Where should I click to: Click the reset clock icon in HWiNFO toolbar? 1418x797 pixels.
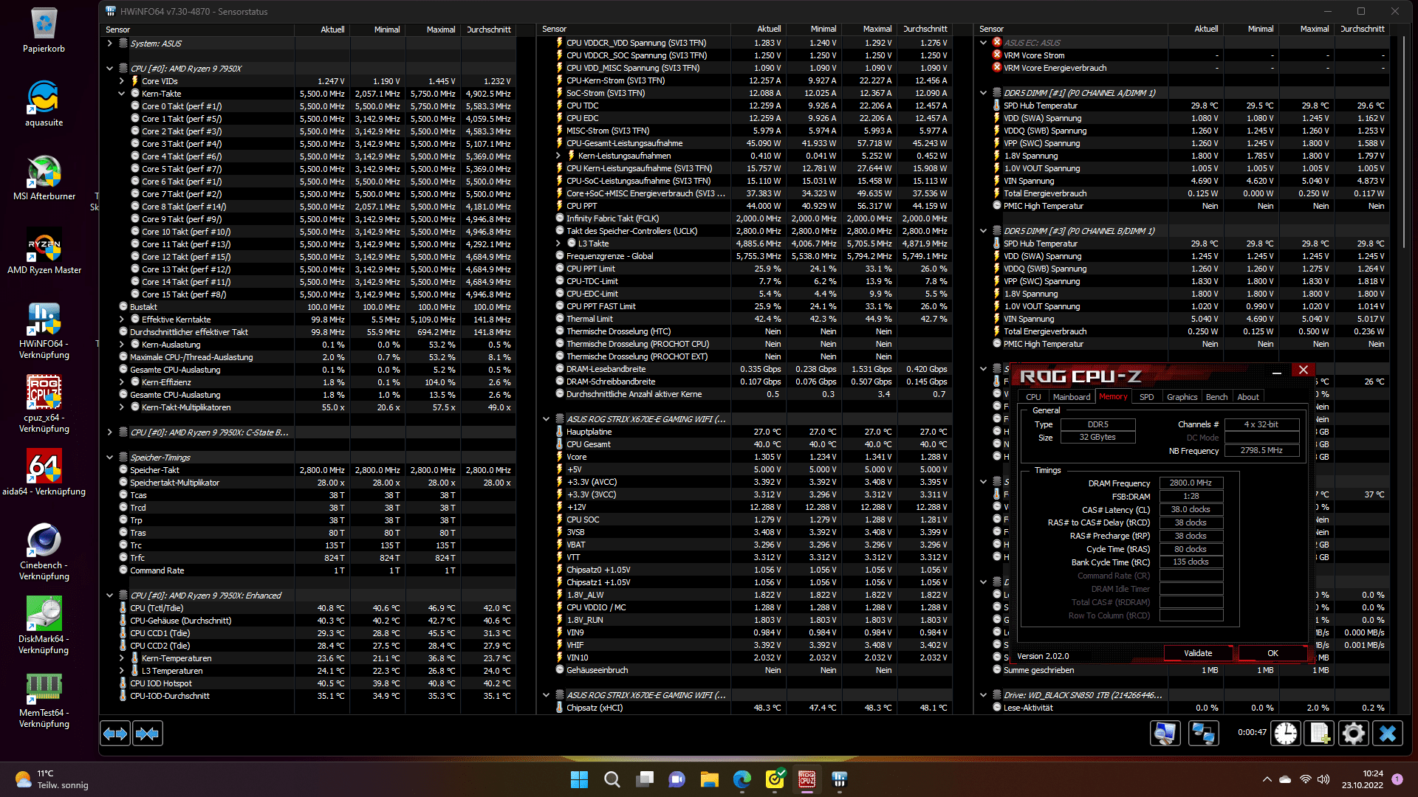coord(1286,734)
